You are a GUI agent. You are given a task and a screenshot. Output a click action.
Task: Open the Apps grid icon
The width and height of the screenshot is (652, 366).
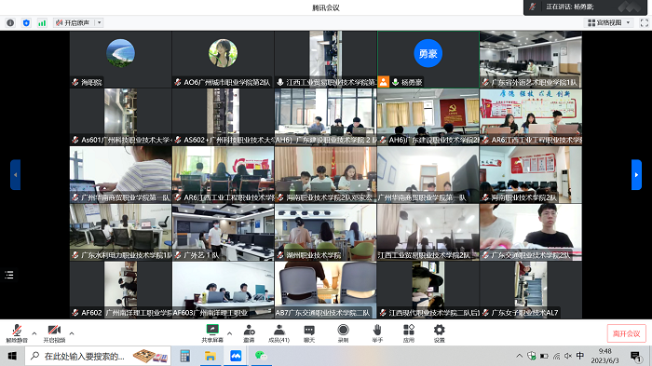click(x=409, y=333)
